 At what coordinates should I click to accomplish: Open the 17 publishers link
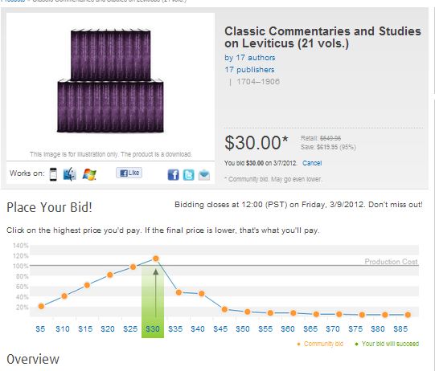pyautogui.click(x=249, y=70)
